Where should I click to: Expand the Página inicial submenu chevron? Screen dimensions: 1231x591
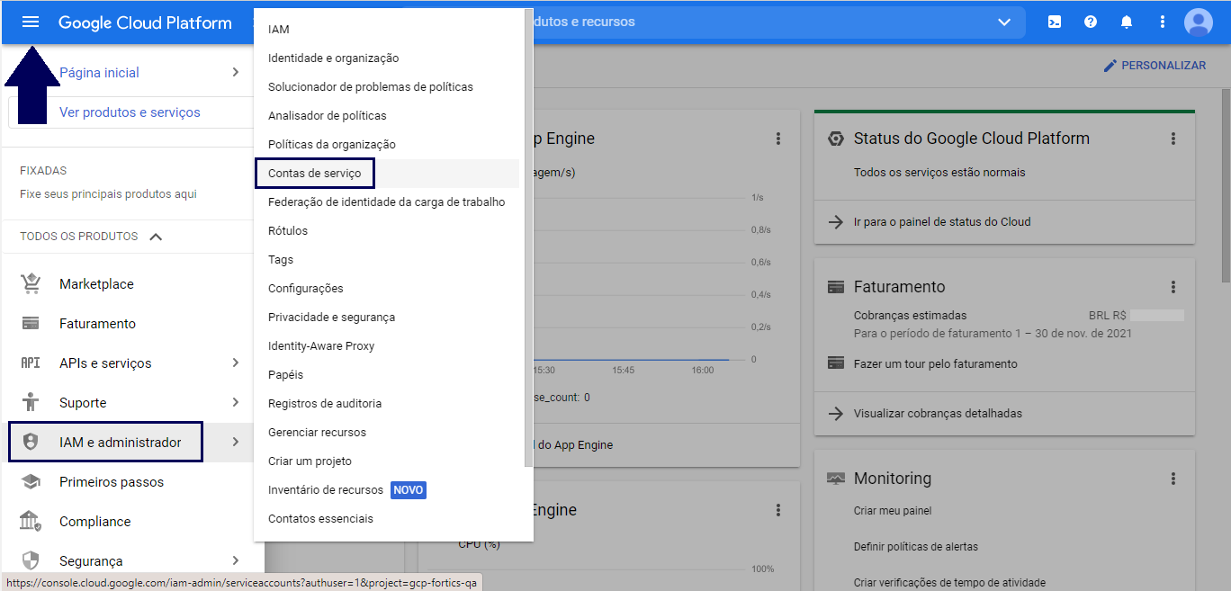235,72
